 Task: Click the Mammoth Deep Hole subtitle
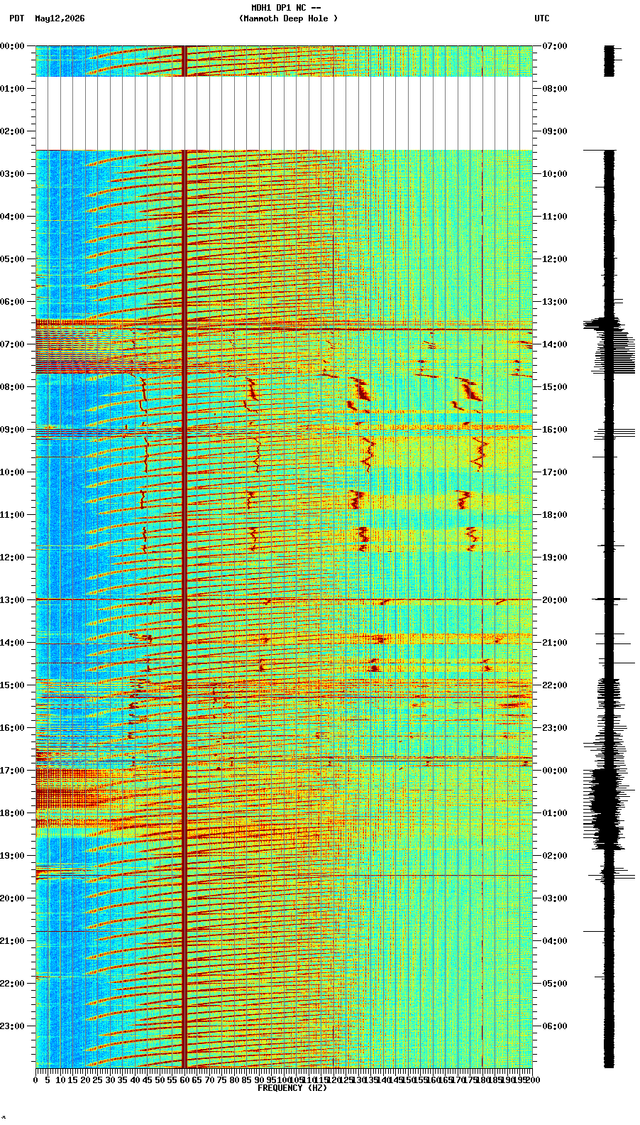289,18
